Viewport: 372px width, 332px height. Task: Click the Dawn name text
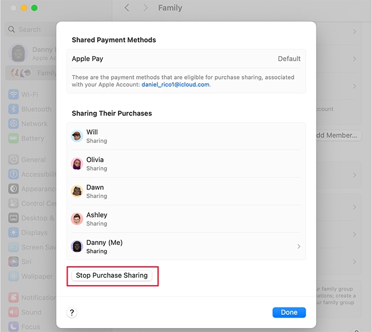[95, 187]
